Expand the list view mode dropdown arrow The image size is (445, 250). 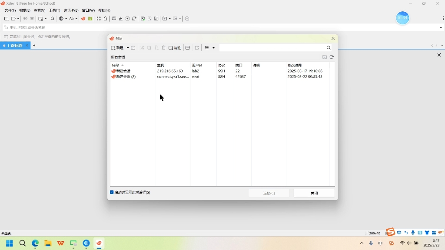coord(213,48)
